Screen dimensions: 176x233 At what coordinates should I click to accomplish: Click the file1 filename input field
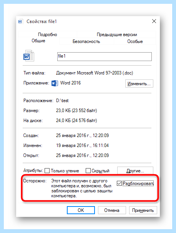point(105,56)
